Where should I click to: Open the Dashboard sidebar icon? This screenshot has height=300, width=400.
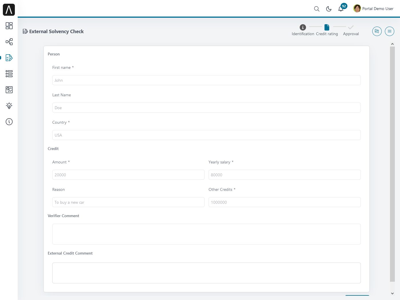click(9, 26)
